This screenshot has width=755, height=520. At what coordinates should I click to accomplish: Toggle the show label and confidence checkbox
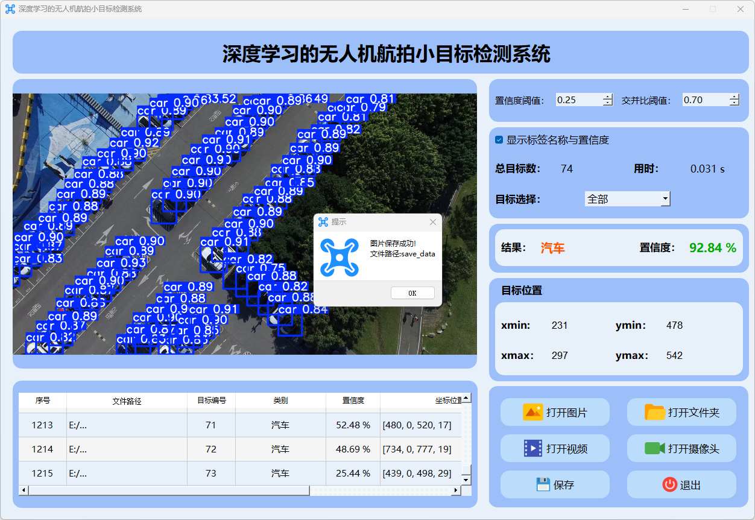pyautogui.click(x=499, y=140)
